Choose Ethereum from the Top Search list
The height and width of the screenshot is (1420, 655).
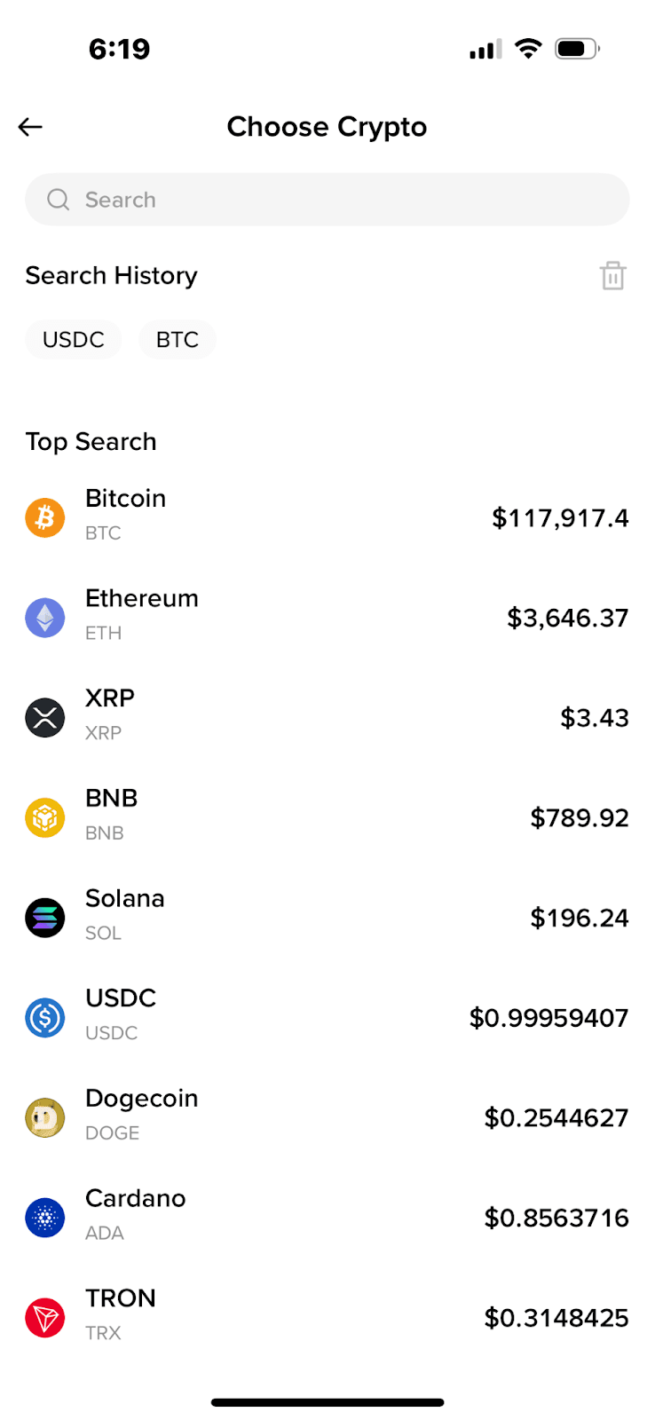[x=142, y=599]
